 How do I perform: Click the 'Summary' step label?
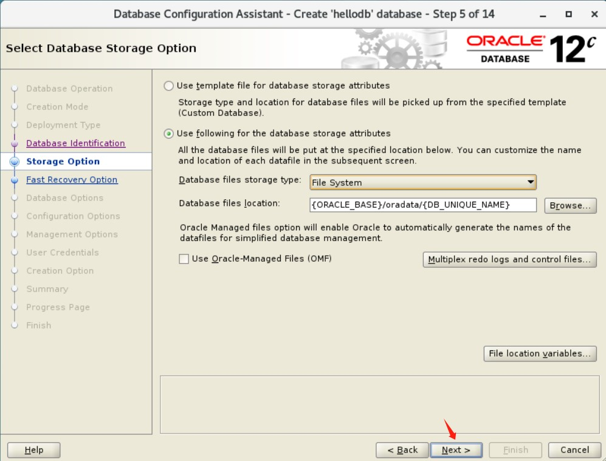pos(47,289)
